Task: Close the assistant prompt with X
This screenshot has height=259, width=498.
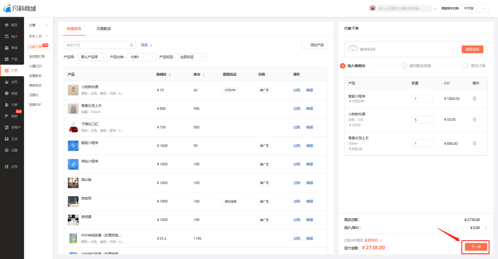Action: point(435,9)
